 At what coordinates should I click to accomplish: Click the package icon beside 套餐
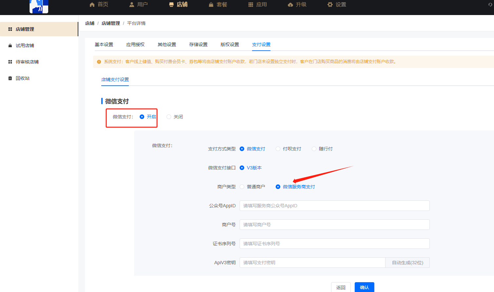tap(211, 5)
